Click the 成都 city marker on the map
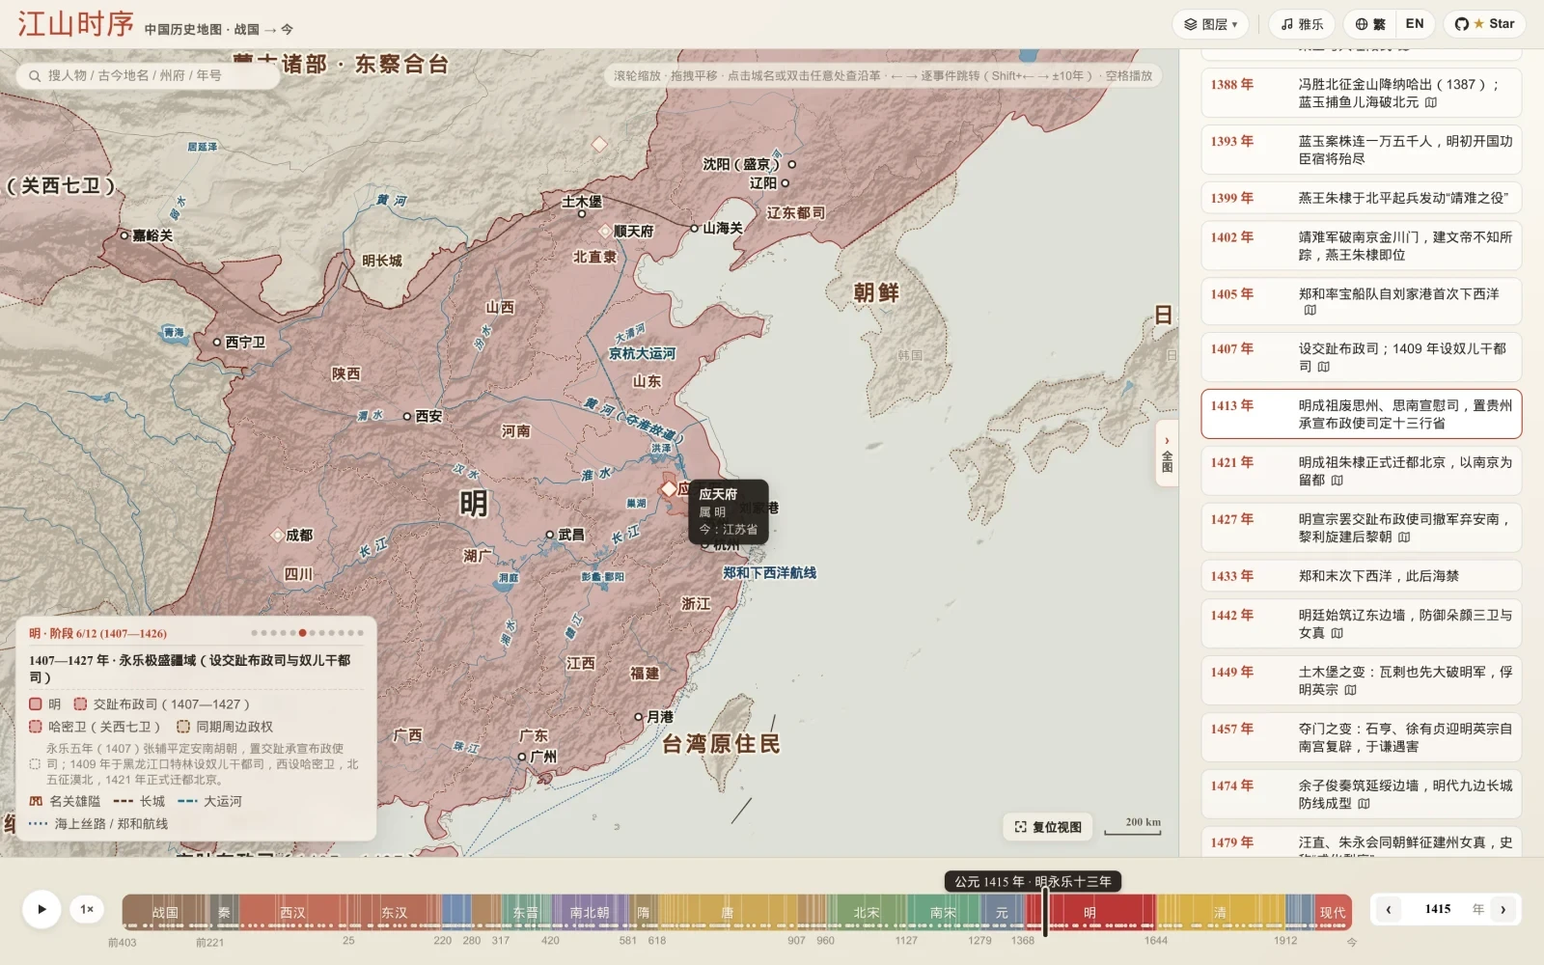The height and width of the screenshot is (965, 1544). [x=279, y=535]
